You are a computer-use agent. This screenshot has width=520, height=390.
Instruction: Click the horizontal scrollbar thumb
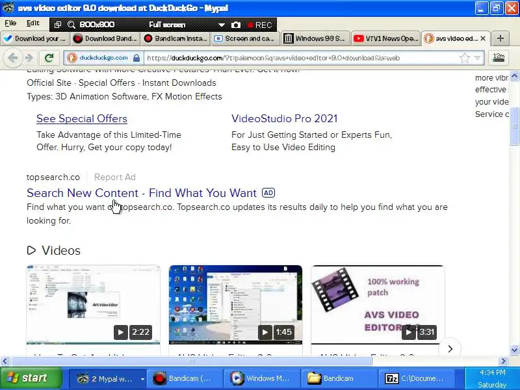pos(191,361)
